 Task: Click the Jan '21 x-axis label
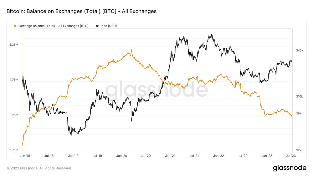(170, 156)
